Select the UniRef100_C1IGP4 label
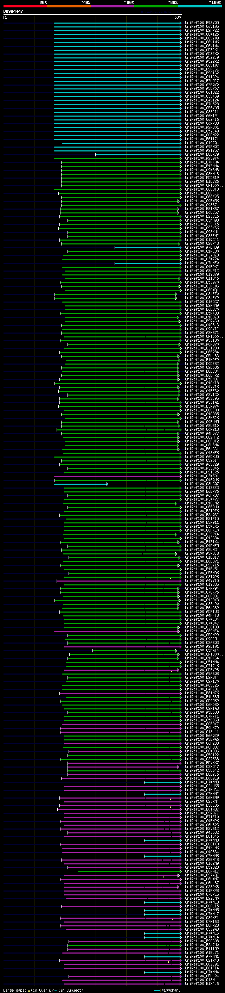 coord(202,77)
